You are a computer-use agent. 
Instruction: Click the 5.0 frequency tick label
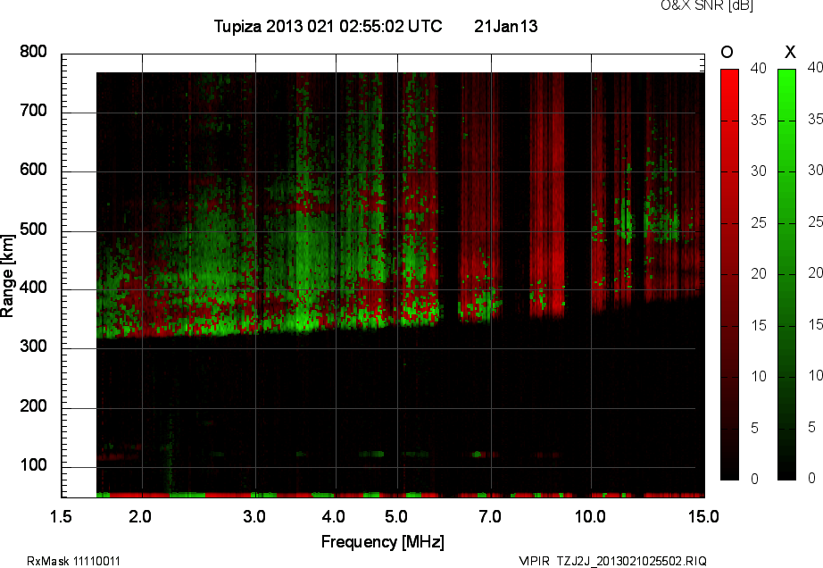point(396,516)
